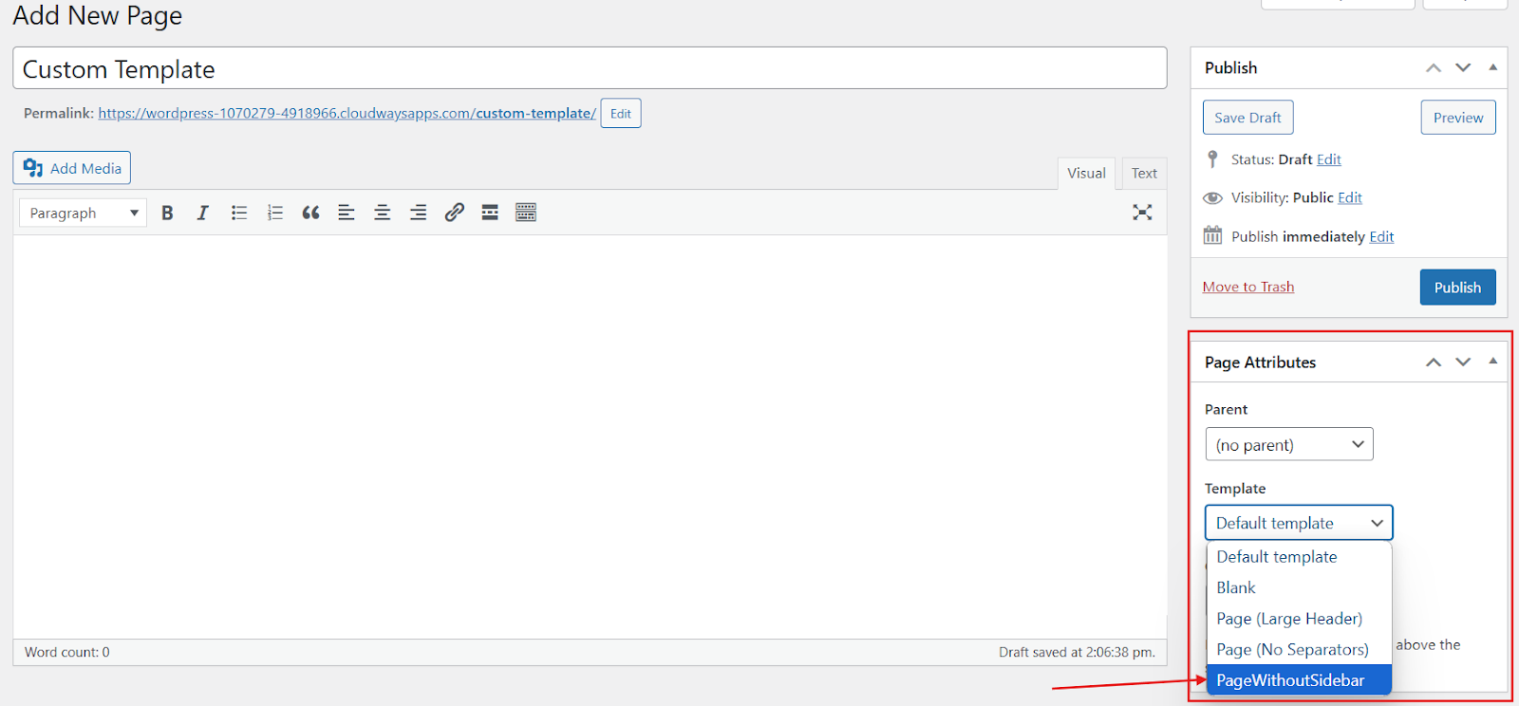Insert a bulleted list

[x=238, y=213]
